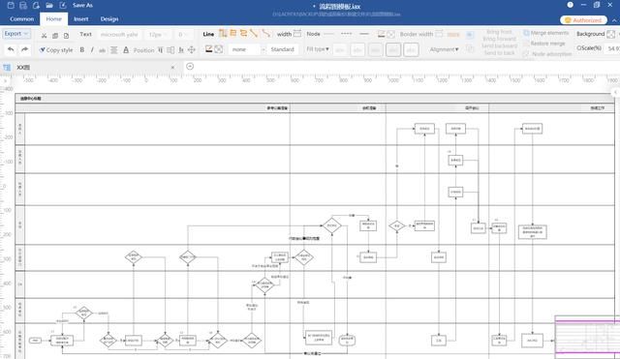The height and width of the screenshot is (359, 620).
Task: Click the Authorized button
Action: (583, 20)
